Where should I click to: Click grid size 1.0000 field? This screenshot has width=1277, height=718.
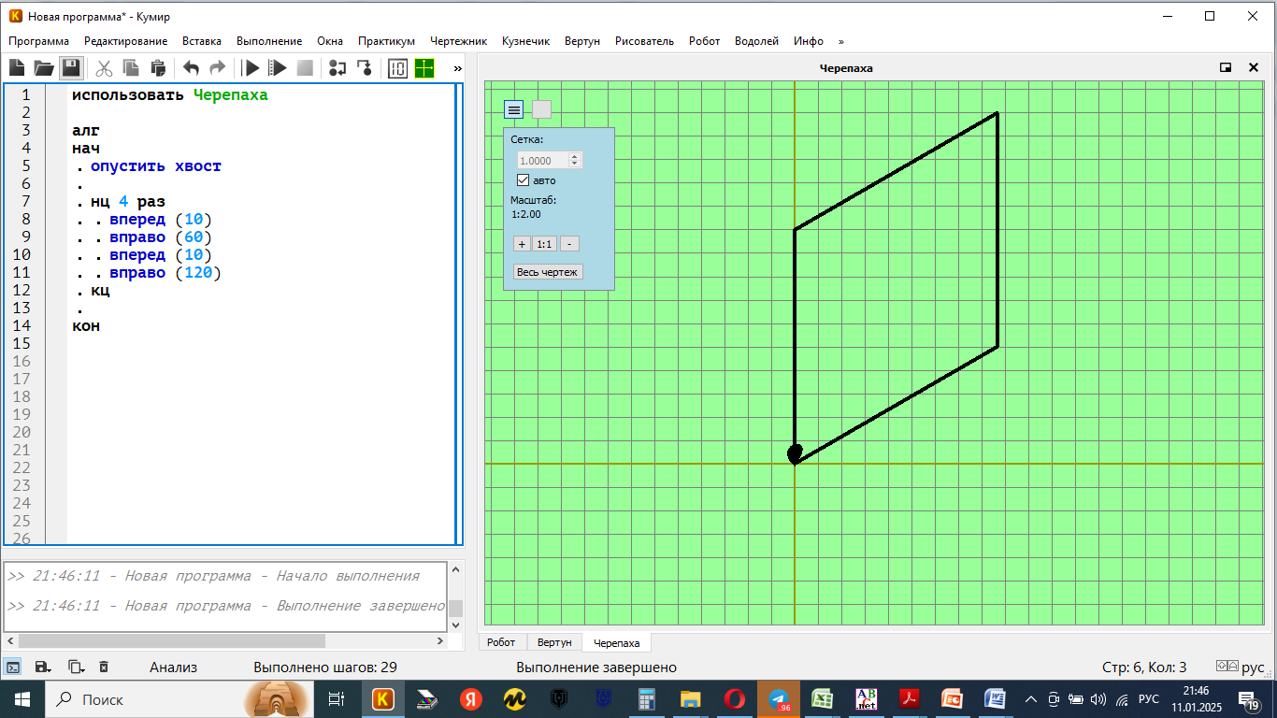543,161
